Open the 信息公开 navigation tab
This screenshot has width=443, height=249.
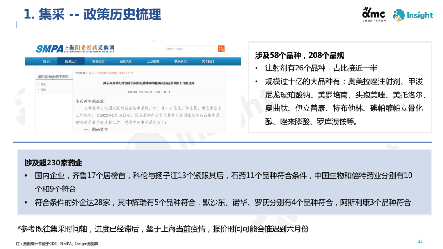[x=71, y=61]
